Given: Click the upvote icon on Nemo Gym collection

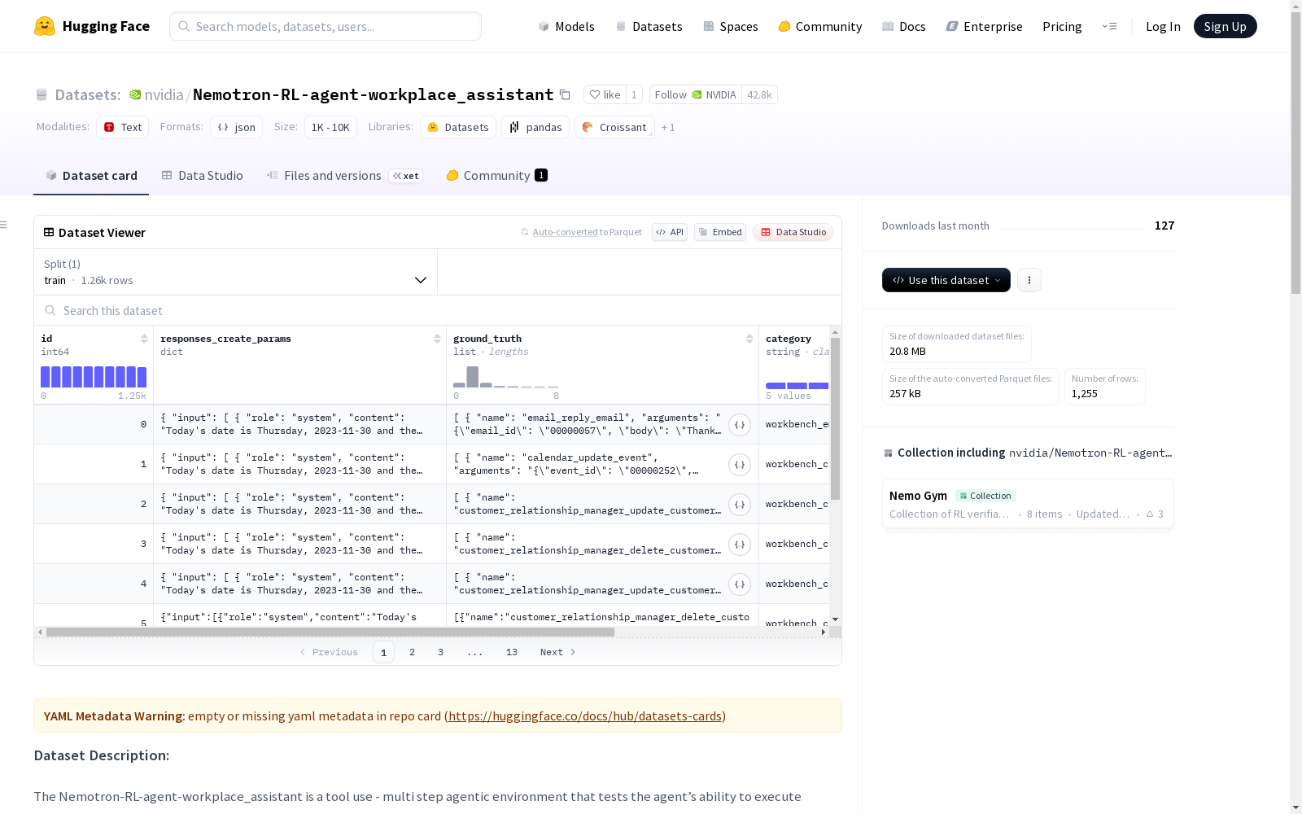Looking at the screenshot, I should (1150, 514).
